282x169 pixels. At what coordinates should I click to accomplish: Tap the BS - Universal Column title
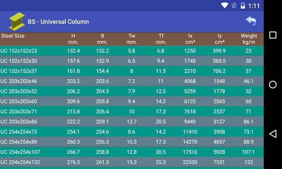(58, 22)
